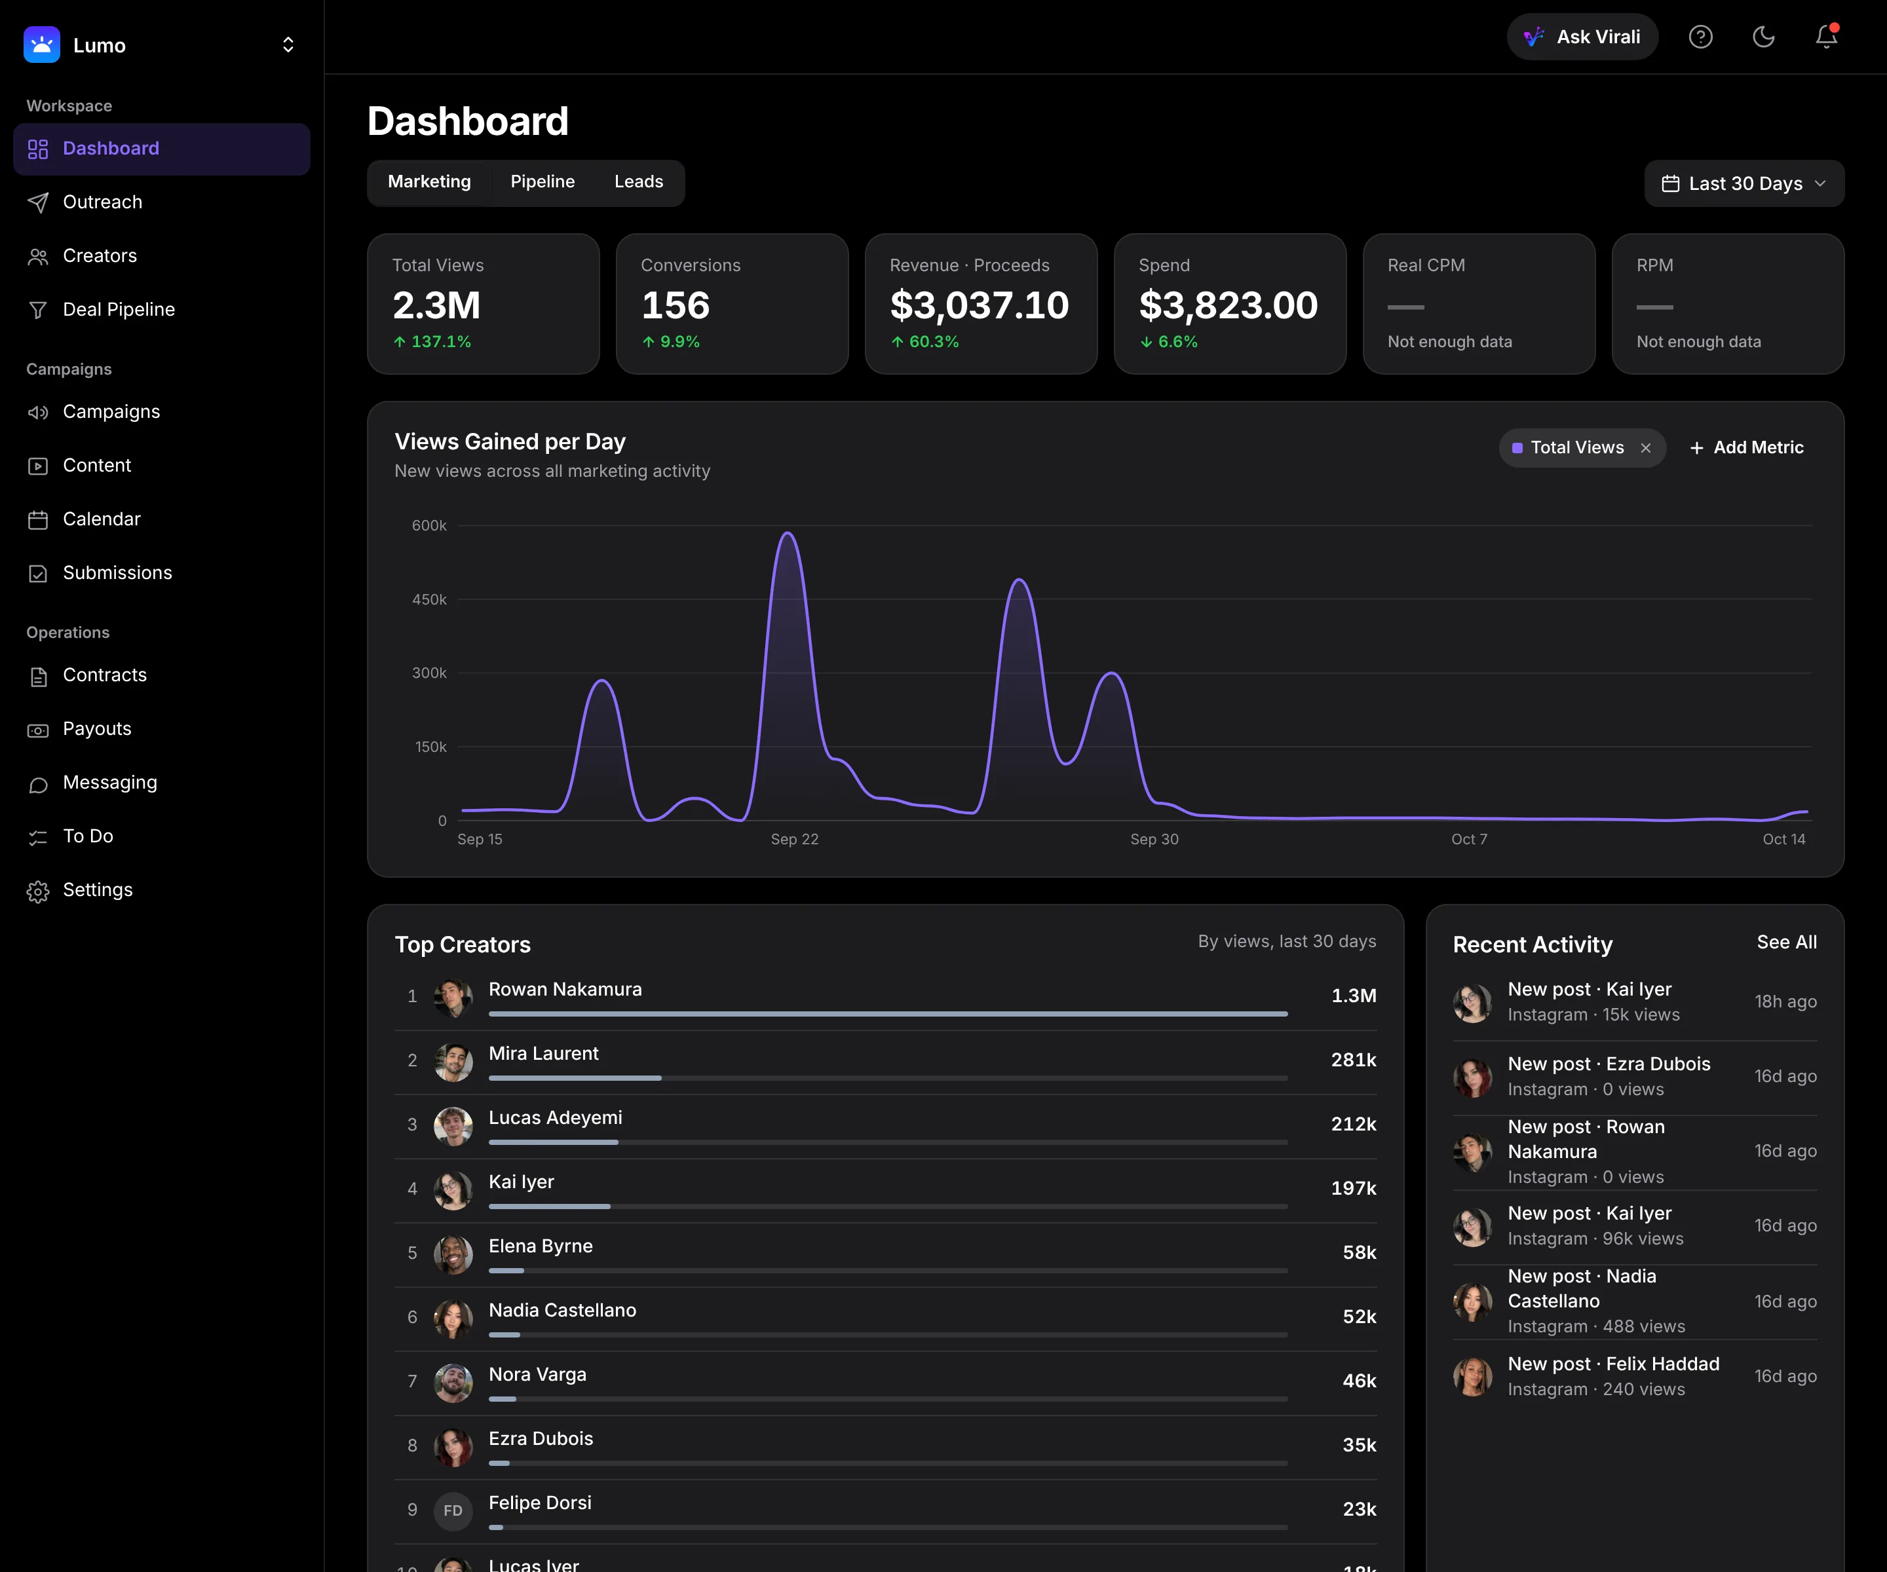
Task: Click the Add Metric button
Action: pos(1746,448)
